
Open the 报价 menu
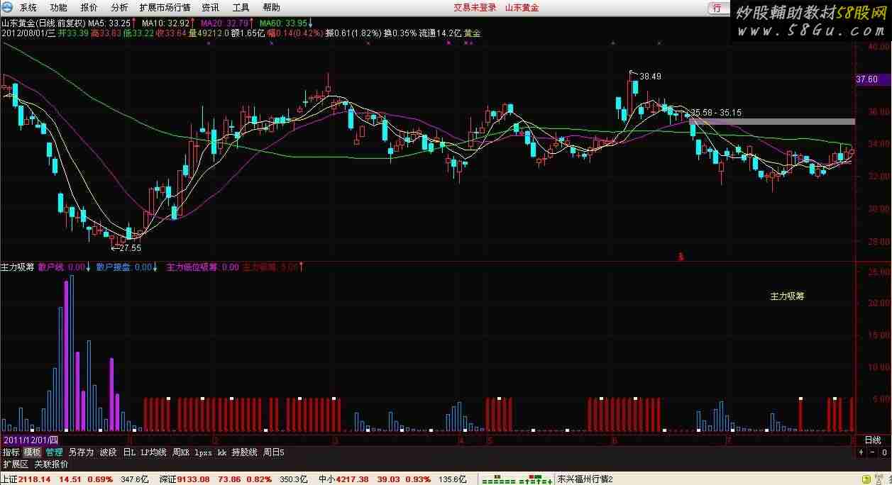[x=89, y=8]
